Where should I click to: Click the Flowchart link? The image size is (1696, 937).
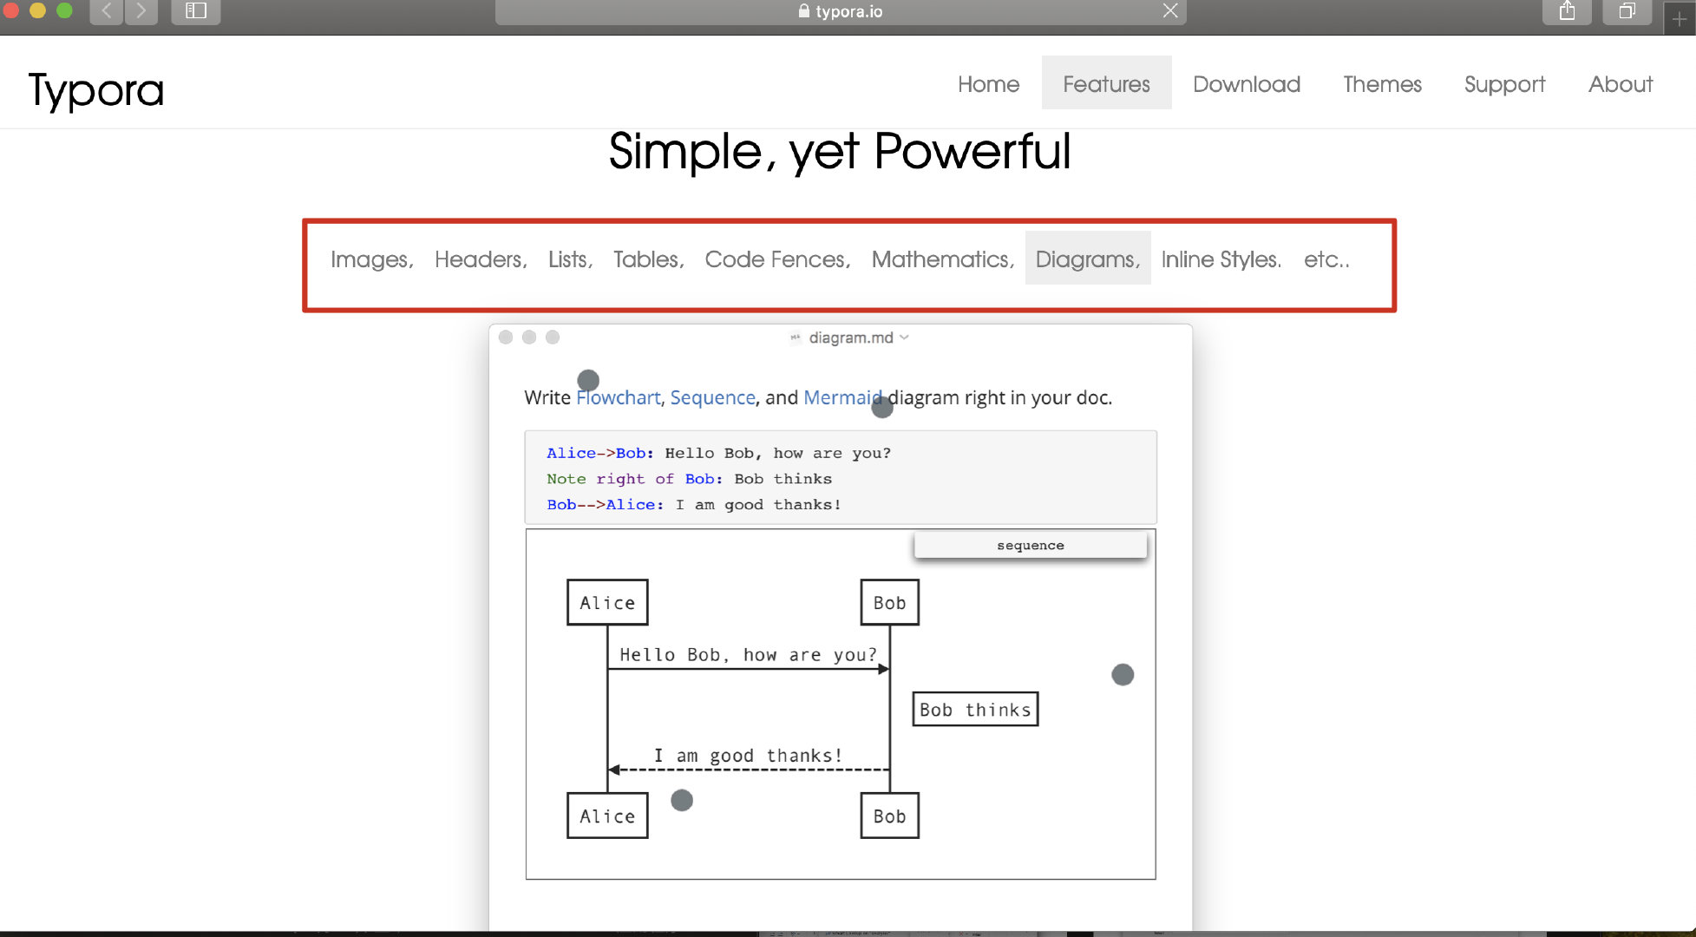click(x=619, y=397)
